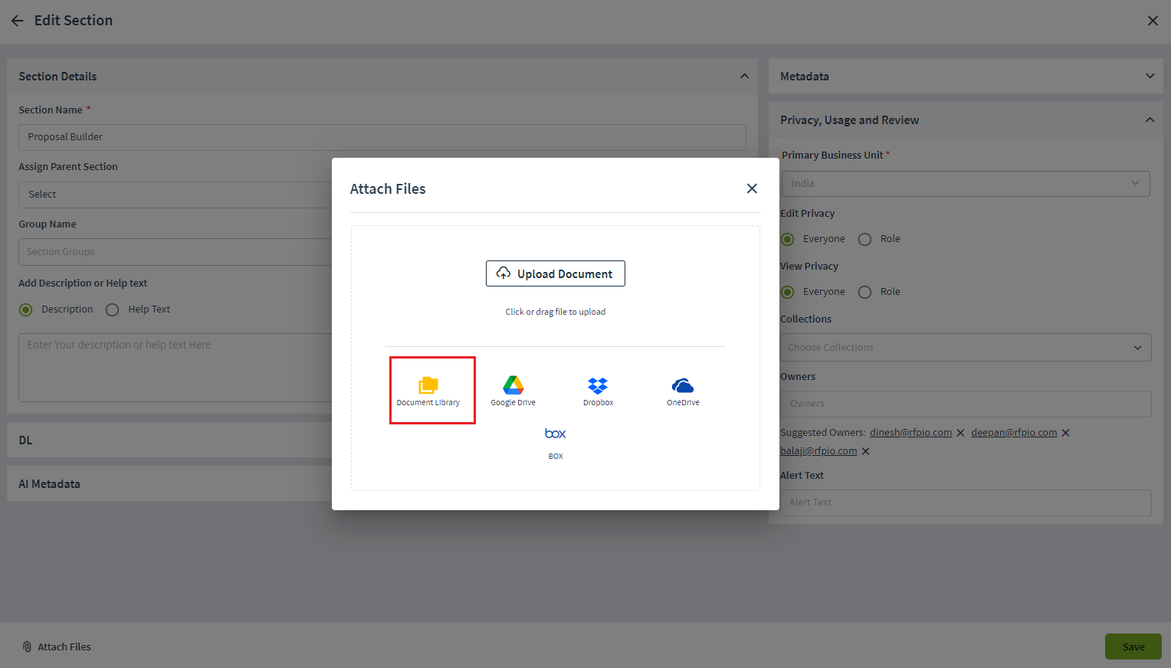Close the Attach Files dialog
The width and height of the screenshot is (1171, 668).
[x=752, y=188]
